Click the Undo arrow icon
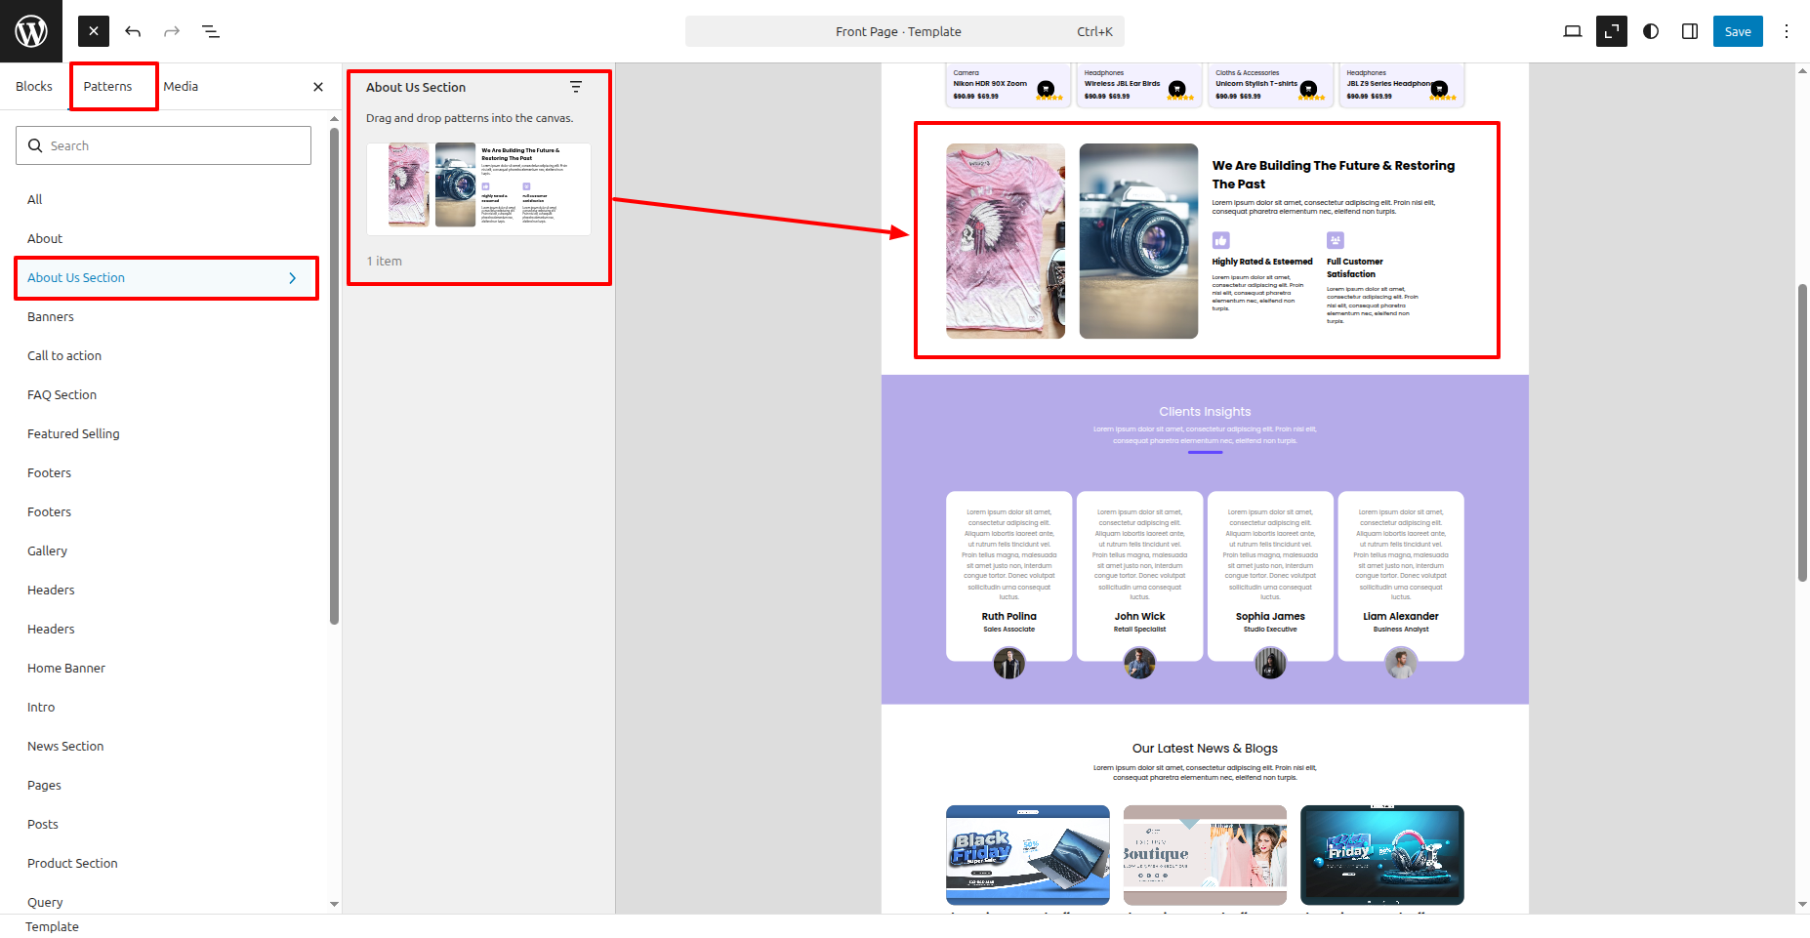This screenshot has height=938, width=1810. point(133,31)
